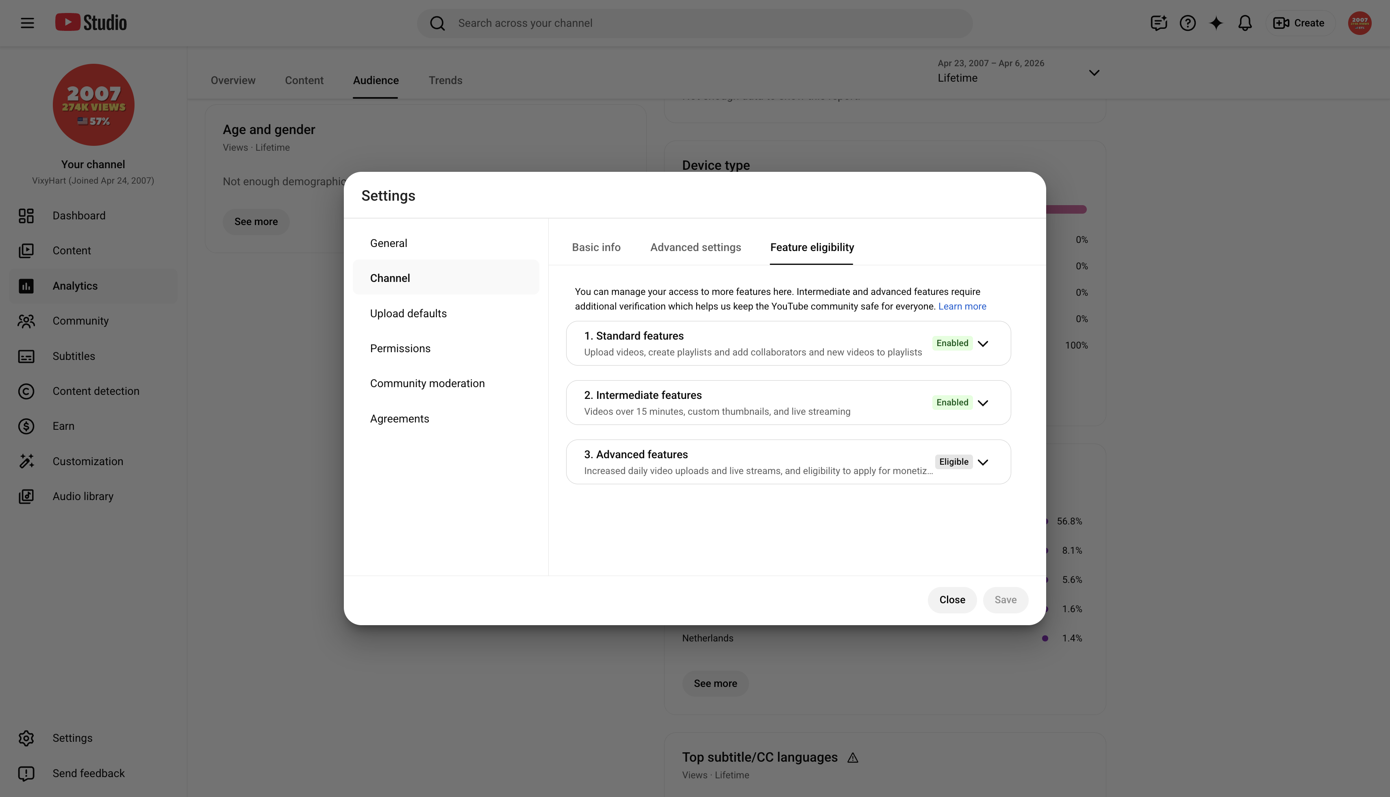Switch to the Basic info tab
The image size is (1390, 797).
(x=596, y=247)
